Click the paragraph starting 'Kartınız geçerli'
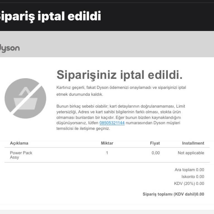 (x=121, y=91)
